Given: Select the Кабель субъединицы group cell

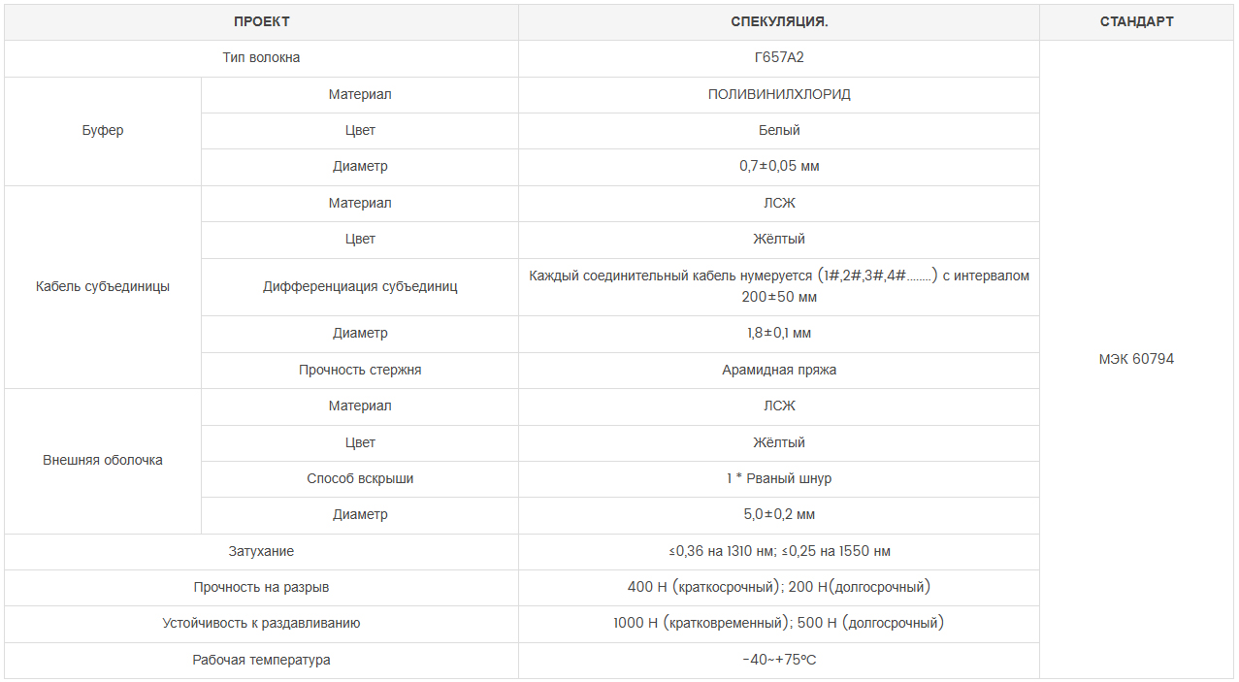Looking at the screenshot, I should pyautogui.click(x=103, y=286).
